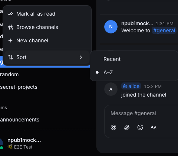
Task: Select Recent sort option
Action: (134, 59)
